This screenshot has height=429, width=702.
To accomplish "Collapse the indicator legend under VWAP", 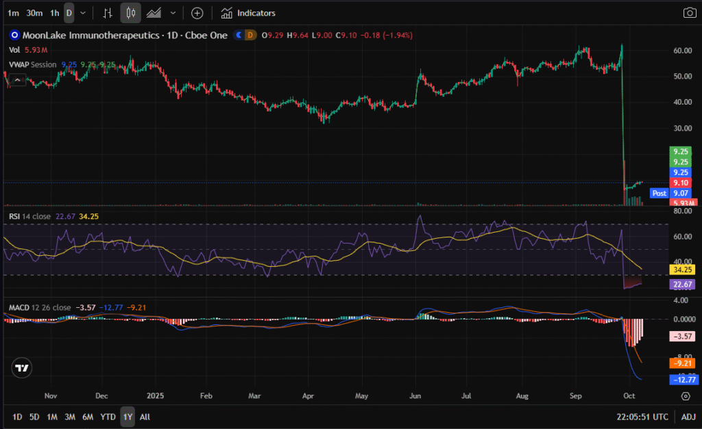I will tap(19, 80).
